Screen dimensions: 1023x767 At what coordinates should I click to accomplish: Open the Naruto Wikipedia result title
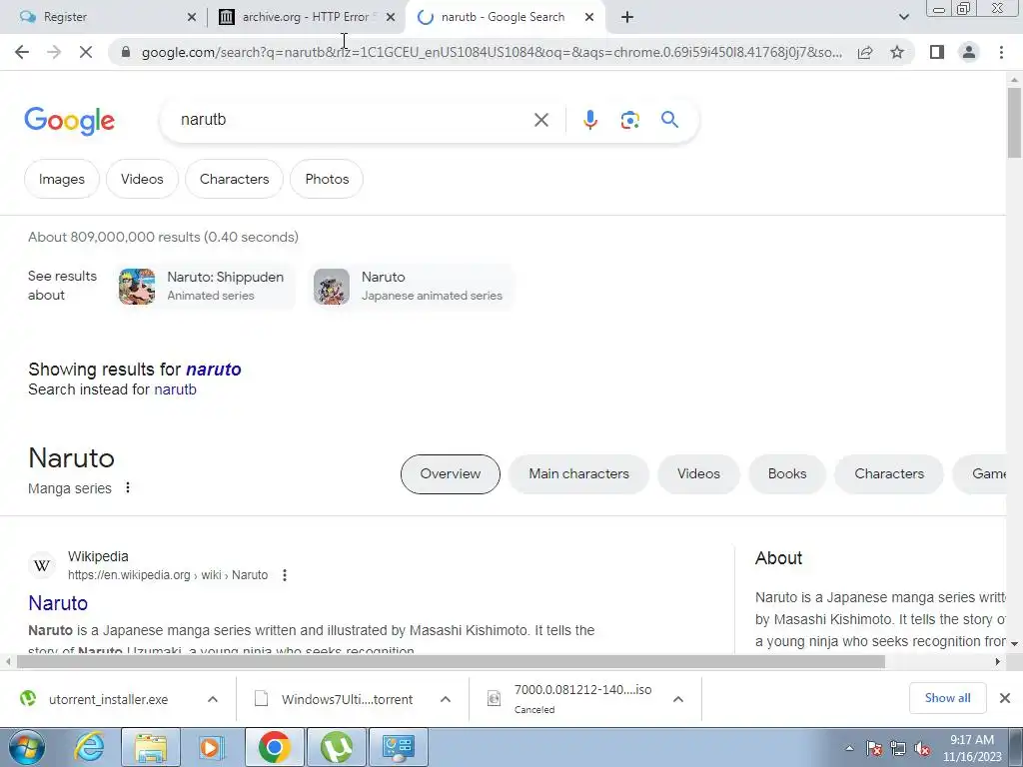click(x=58, y=603)
